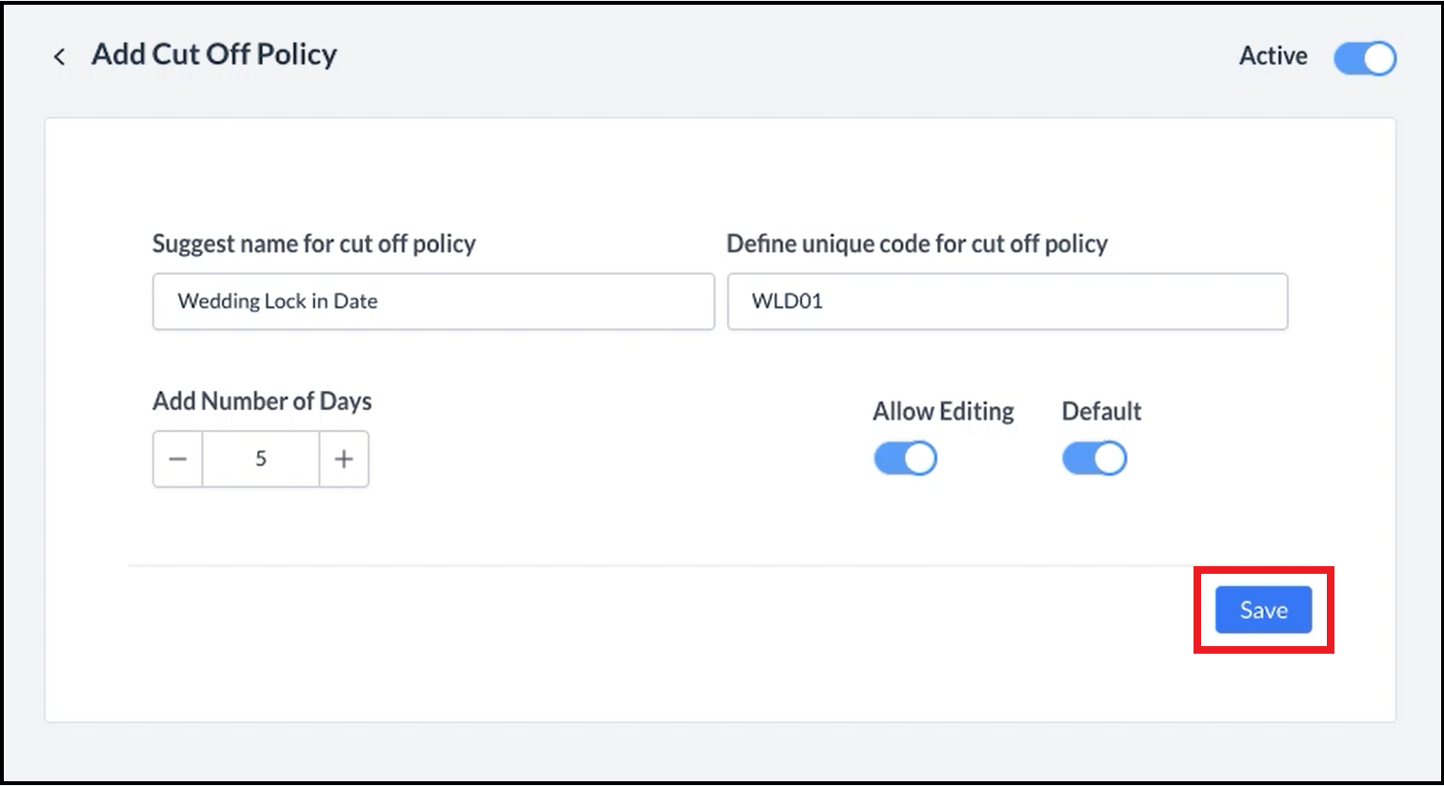Image resolution: width=1444 pixels, height=786 pixels.
Task: Click the Add Number of Days label
Action: tap(262, 401)
